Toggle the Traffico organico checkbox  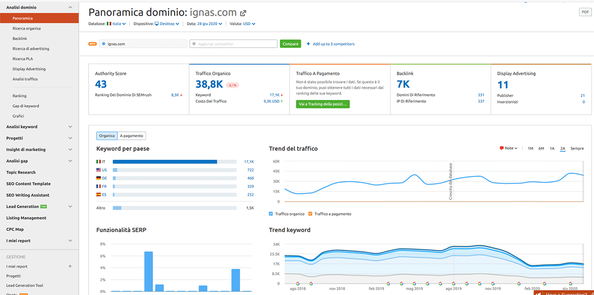(x=271, y=214)
